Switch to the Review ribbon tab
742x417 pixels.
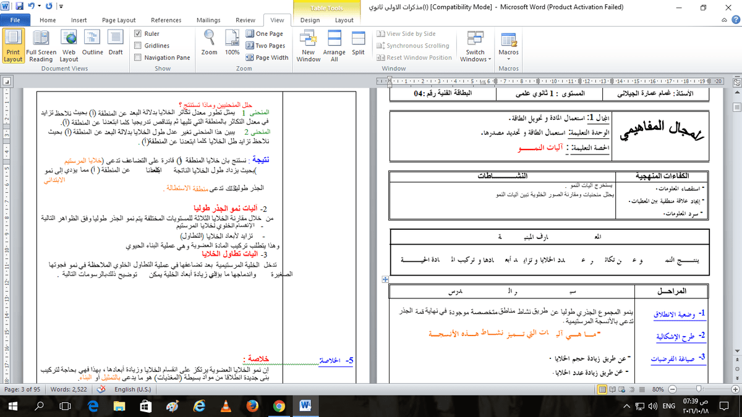pos(245,20)
